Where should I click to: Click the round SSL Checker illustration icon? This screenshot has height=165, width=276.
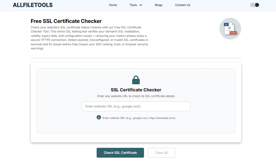click(x=230, y=29)
